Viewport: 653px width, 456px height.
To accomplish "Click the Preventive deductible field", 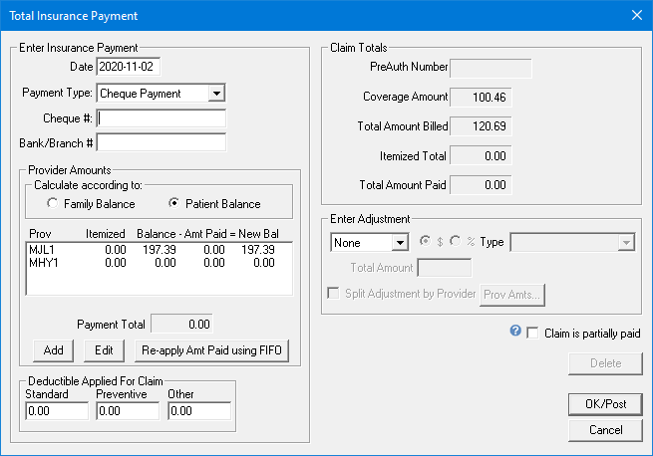I will (128, 410).
